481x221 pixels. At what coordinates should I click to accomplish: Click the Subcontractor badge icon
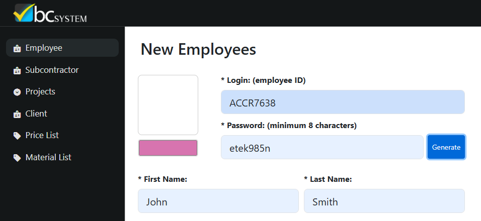pyautogui.click(x=17, y=70)
